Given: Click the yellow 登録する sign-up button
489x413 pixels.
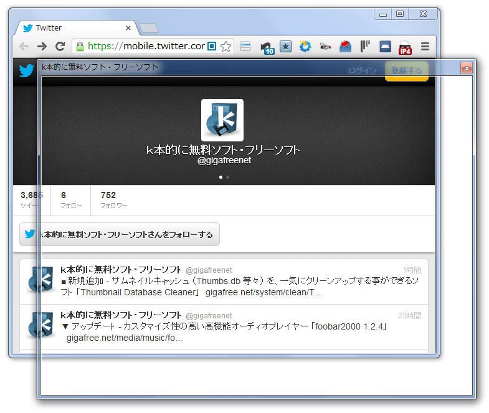Looking at the screenshot, I should pyautogui.click(x=406, y=71).
